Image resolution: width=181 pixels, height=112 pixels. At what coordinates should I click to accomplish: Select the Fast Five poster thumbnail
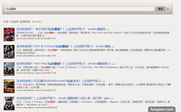point(7,68)
